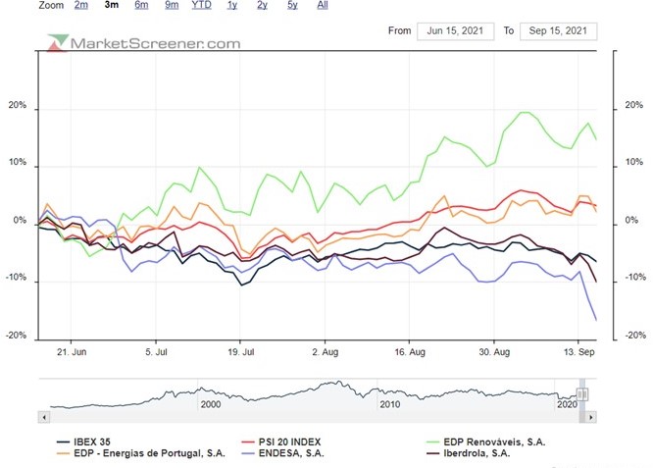Click the navigator right scroll arrow
Viewport: 653px width, 468px height.
click(x=591, y=417)
